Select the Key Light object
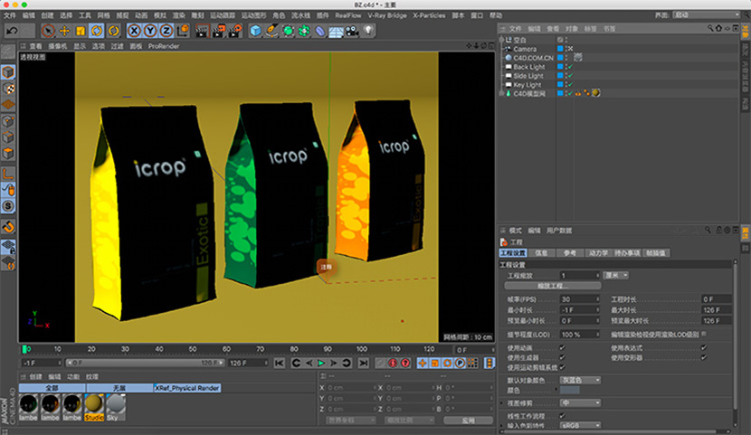This screenshot has height=435, width=751. pos(528,85)
